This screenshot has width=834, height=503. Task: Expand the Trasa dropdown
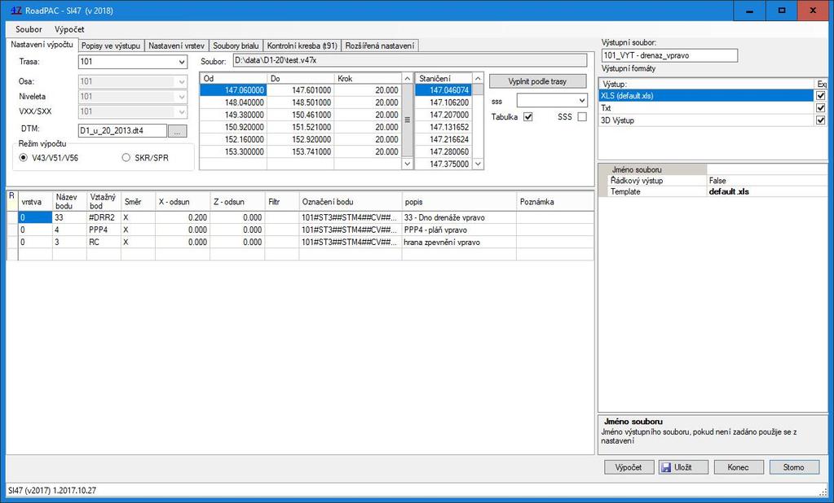tap(182, 62)
